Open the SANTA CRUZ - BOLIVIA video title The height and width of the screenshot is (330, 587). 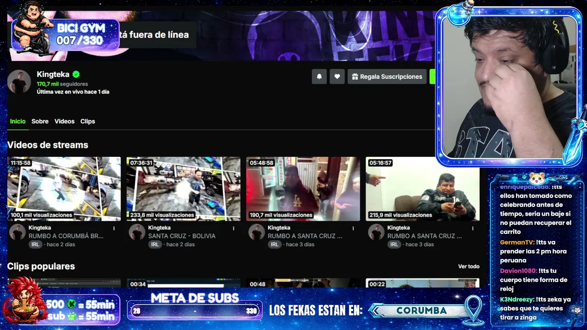182,236
